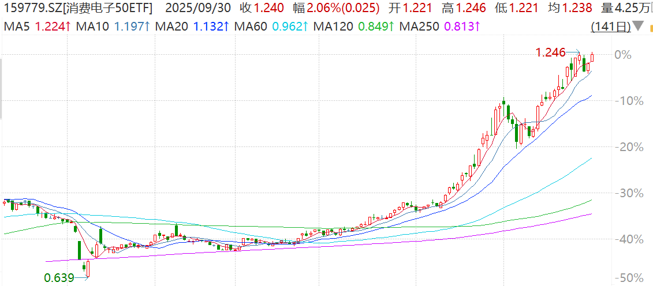
Task: Click the 0% axis label
Action: point(622,55)
